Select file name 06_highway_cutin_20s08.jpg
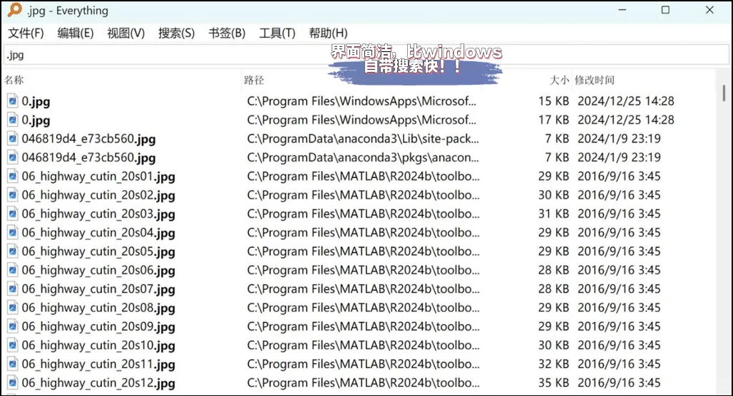Screen dimensions: 733x396 point(98,308)
